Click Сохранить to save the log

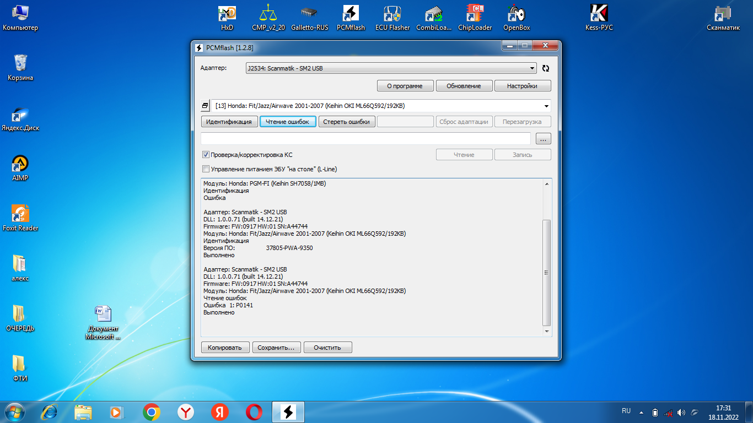(x=277, y=348)
